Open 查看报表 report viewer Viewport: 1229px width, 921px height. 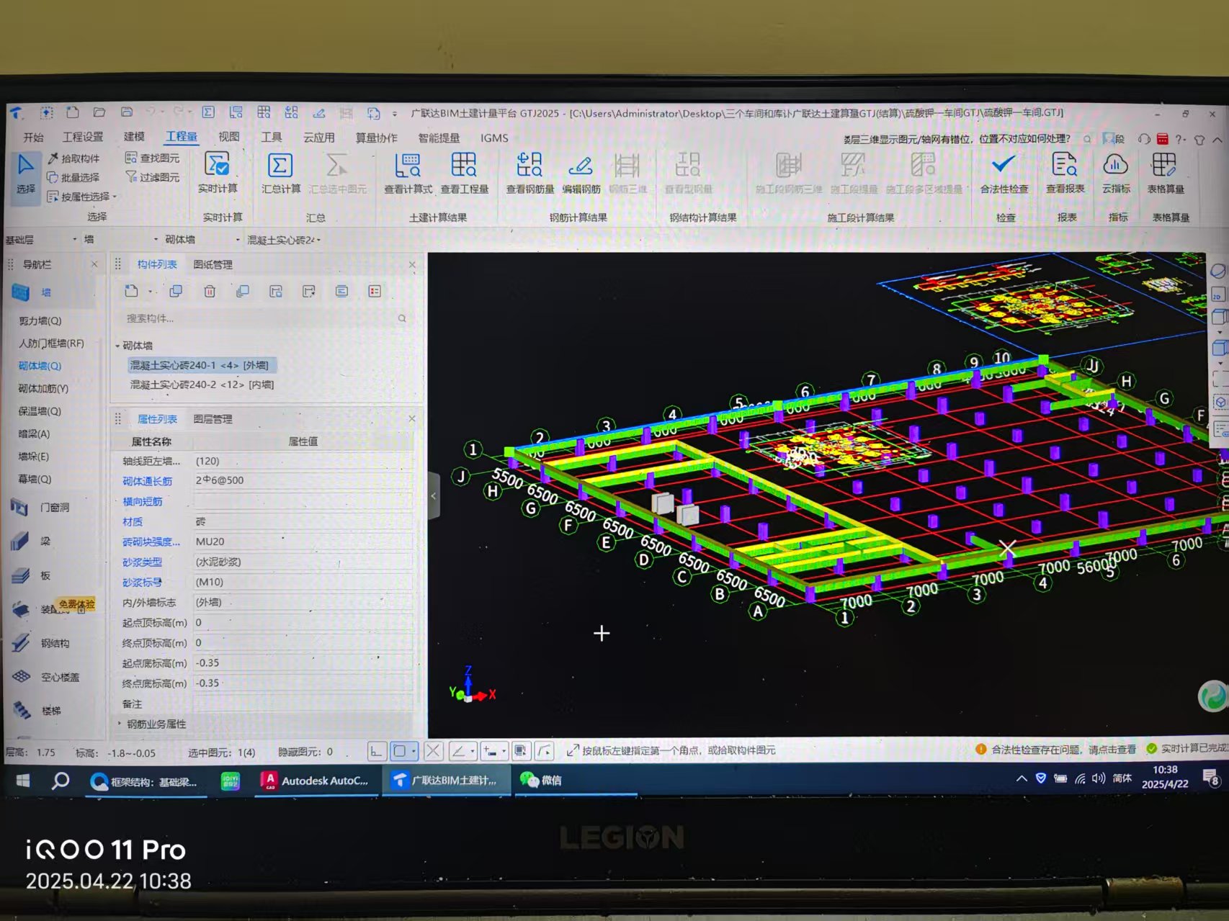[1065, 174]
